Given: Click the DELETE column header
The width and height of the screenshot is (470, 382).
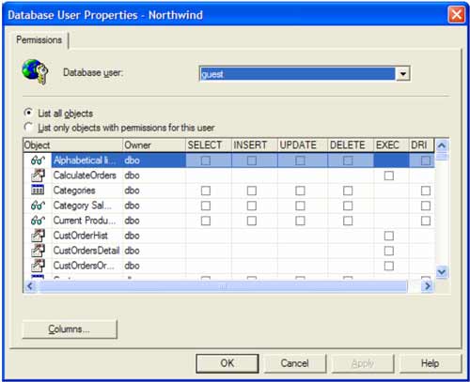Looking at the screenshot, I should [x=351, y=145].
